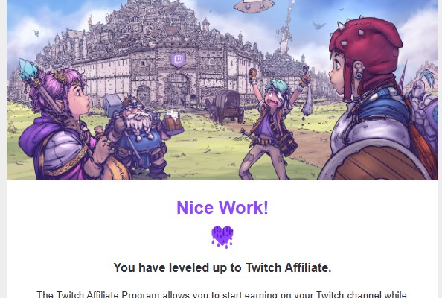Image resolution: width=442 pixels, height=298 pixels.
Task: Click the giant sword monument
Action: pos(286,28)
